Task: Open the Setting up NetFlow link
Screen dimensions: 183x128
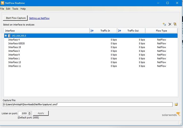Action: point(39,18)
